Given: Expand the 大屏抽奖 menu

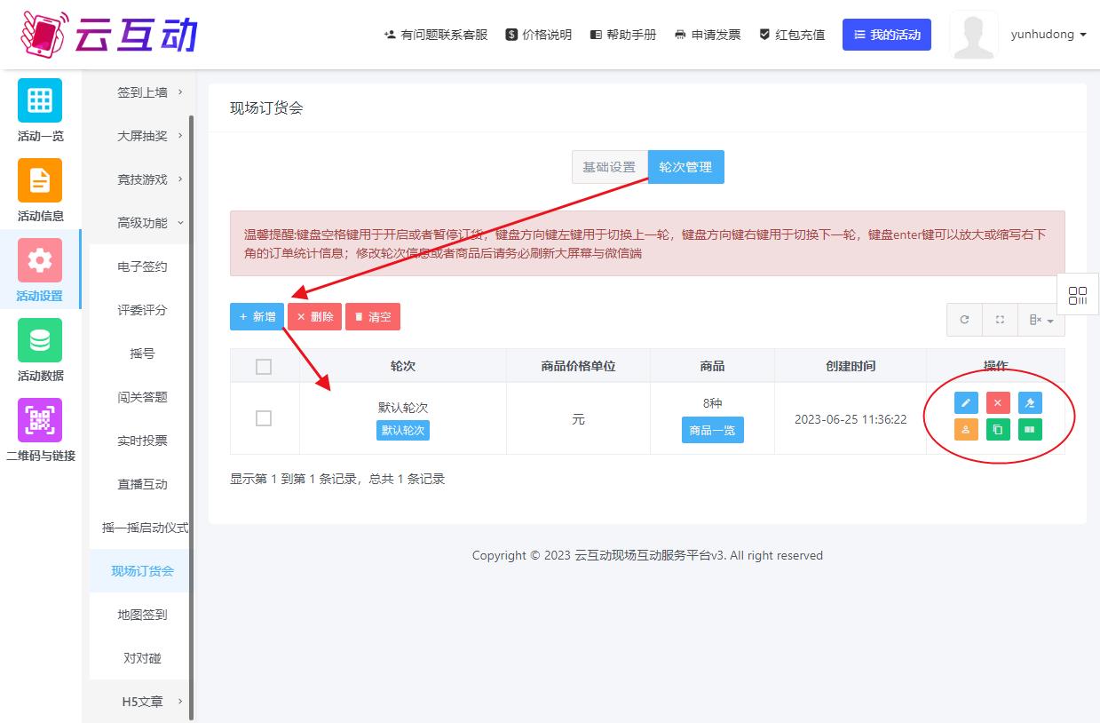Looking at the screenshot, I should [x=142, y=136].
